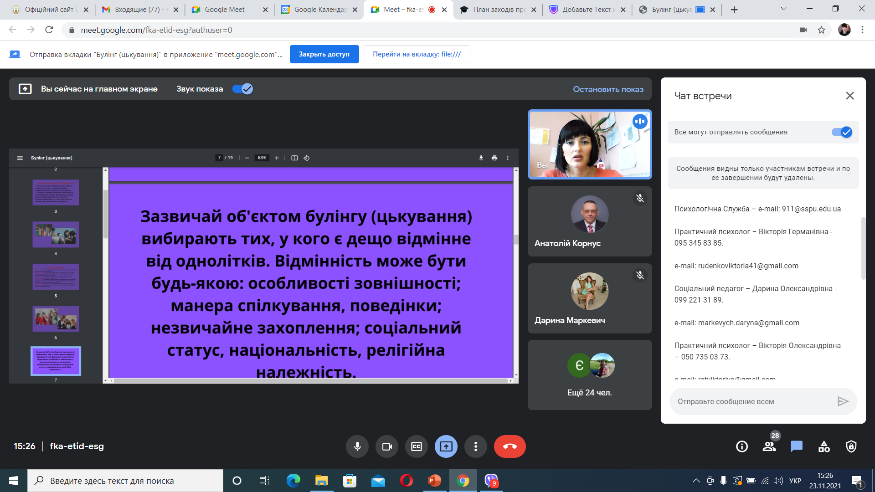
Task: Open Chrome three-dot menu
Action: click(x=862, y=30)
